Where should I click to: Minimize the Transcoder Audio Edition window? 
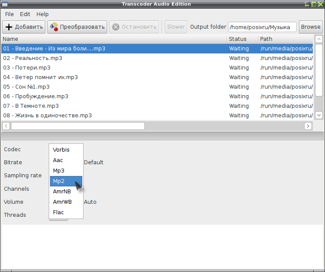[x=308, y=4]
